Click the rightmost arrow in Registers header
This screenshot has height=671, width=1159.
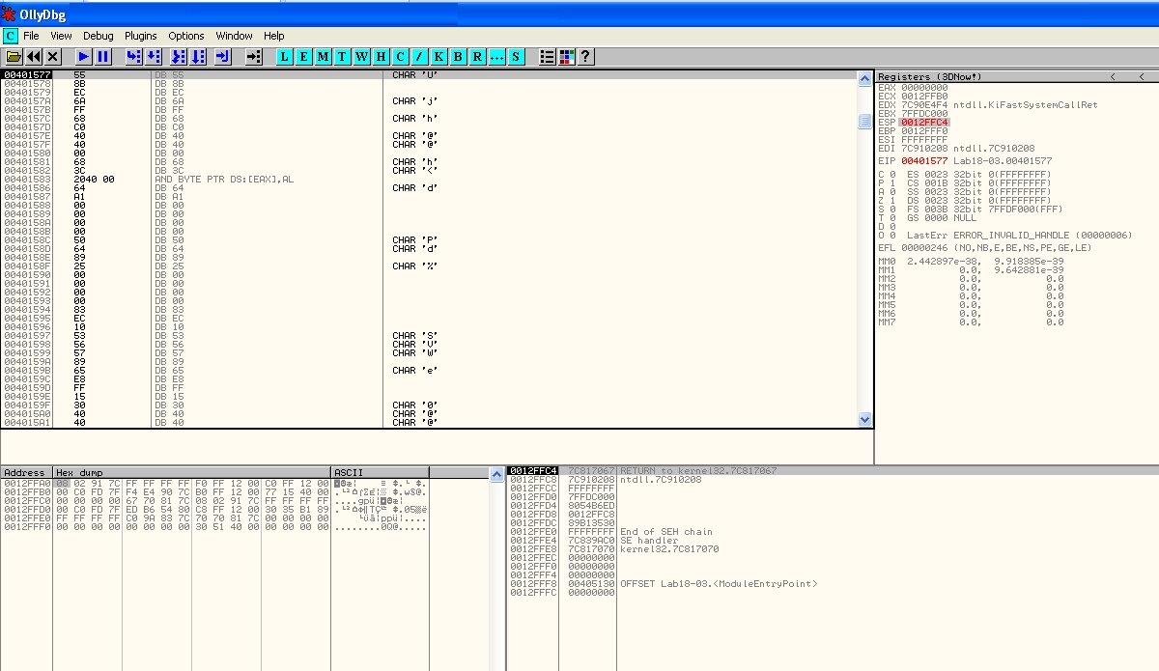[1143, 76]
